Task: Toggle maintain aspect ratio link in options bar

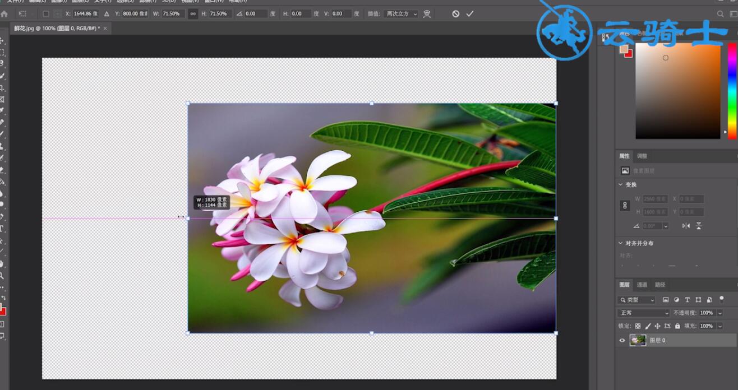Action: (x=193, y=13)
